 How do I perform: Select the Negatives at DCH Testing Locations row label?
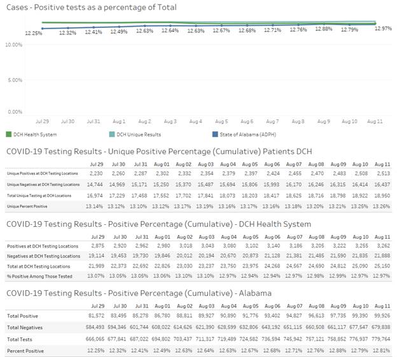tap(43, 256)
